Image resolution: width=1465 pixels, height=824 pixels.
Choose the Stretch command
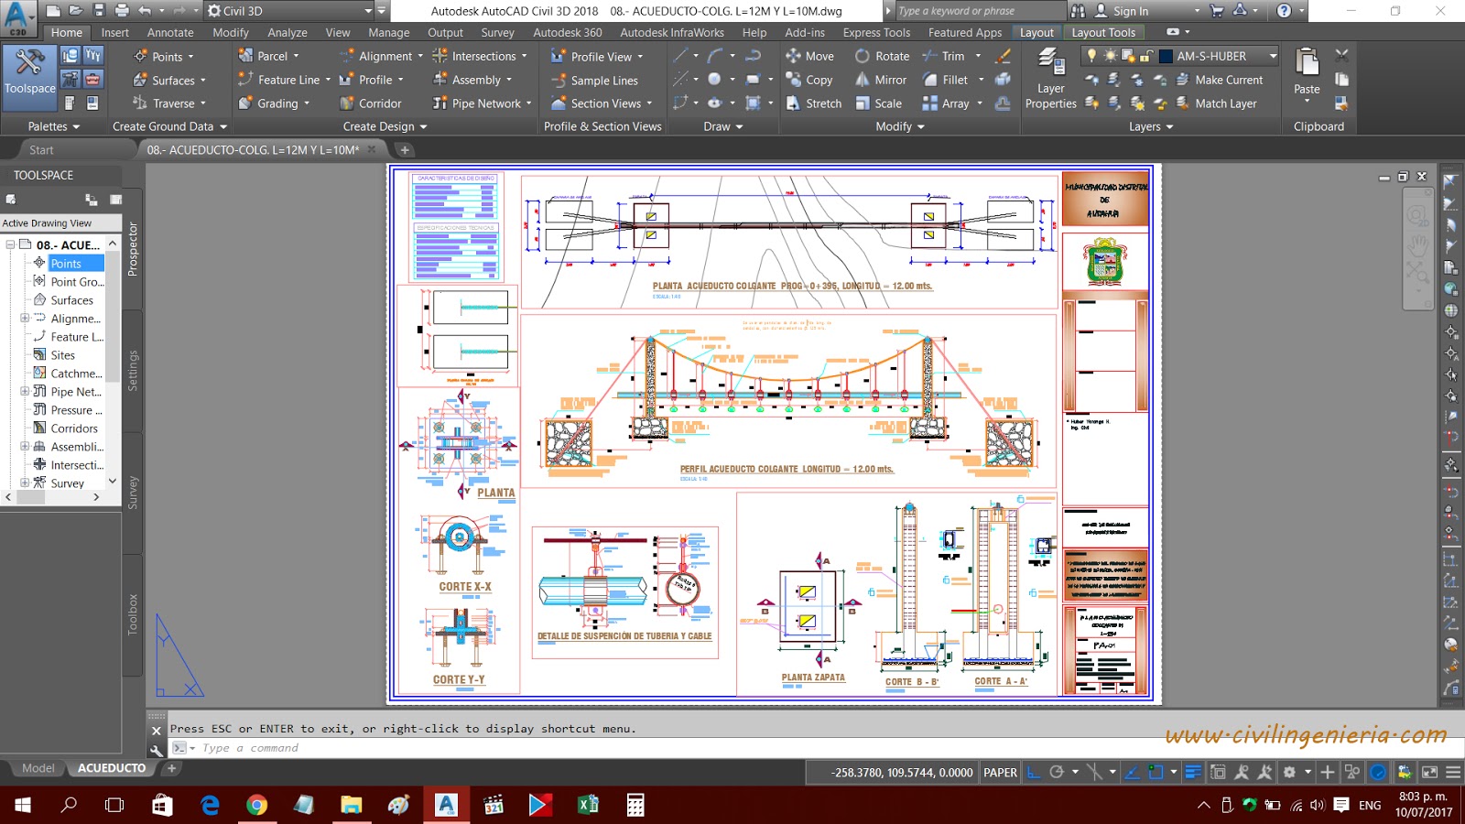(x=813, y=103)
